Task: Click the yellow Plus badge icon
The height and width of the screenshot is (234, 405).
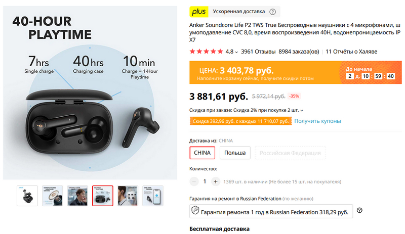Action: pos(198,12)
